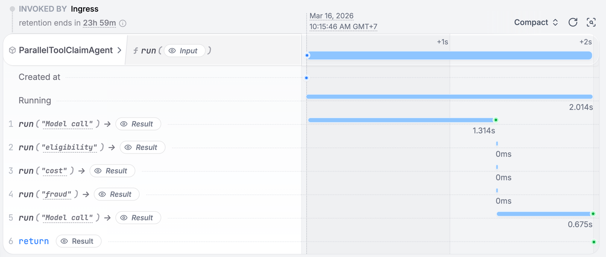Viewport: 606px width, 257px height.
Task: Click the "fraud" step name
Action: (57, 194)
